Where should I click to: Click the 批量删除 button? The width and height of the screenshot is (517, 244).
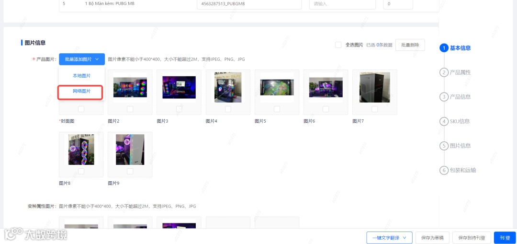point(410,45)
